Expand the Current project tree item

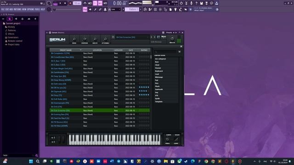click(13, 23)
